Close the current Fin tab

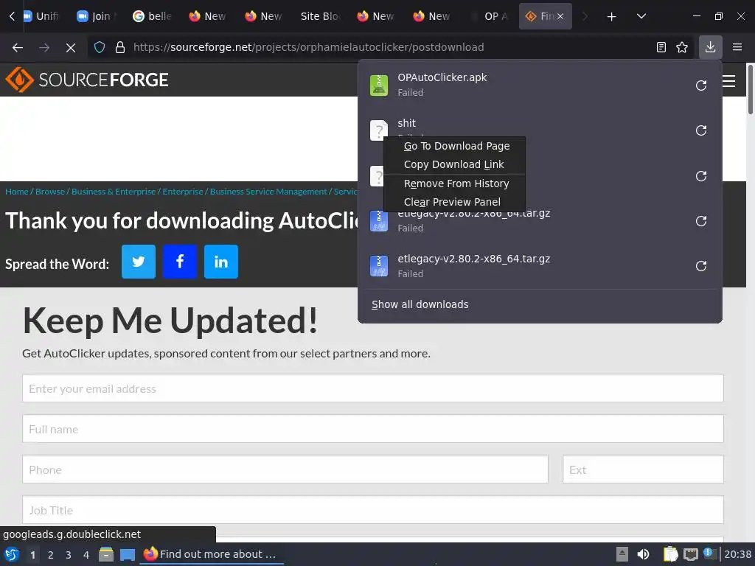click(560, 16)
